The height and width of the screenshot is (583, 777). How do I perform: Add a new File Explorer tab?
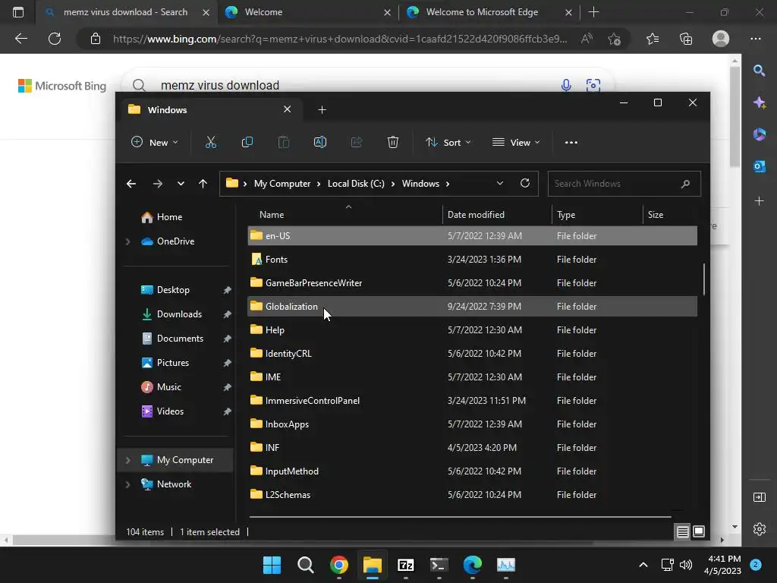pyautogui.click(x=322, y=109)
